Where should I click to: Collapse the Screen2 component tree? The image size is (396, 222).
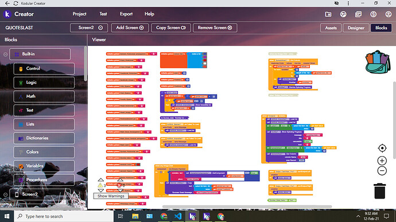point(5,194)
